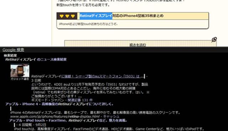The width and height of the screenshot is (228, 131).
Task: Open the RetinaディスプレイiPhone4壁紙35枚まとめ article title
Action: pos(121,16)
